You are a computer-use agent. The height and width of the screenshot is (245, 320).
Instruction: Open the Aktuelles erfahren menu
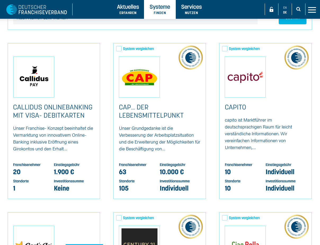tap(128, 10)
